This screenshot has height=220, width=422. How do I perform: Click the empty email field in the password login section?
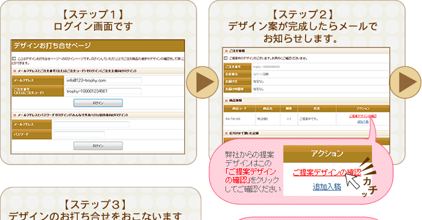coord(92,124)
